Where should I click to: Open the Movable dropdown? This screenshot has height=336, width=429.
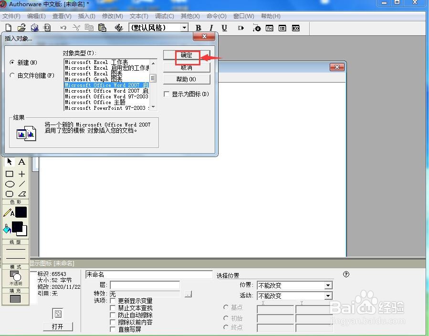pyautogui.click(x=328, y=296)
